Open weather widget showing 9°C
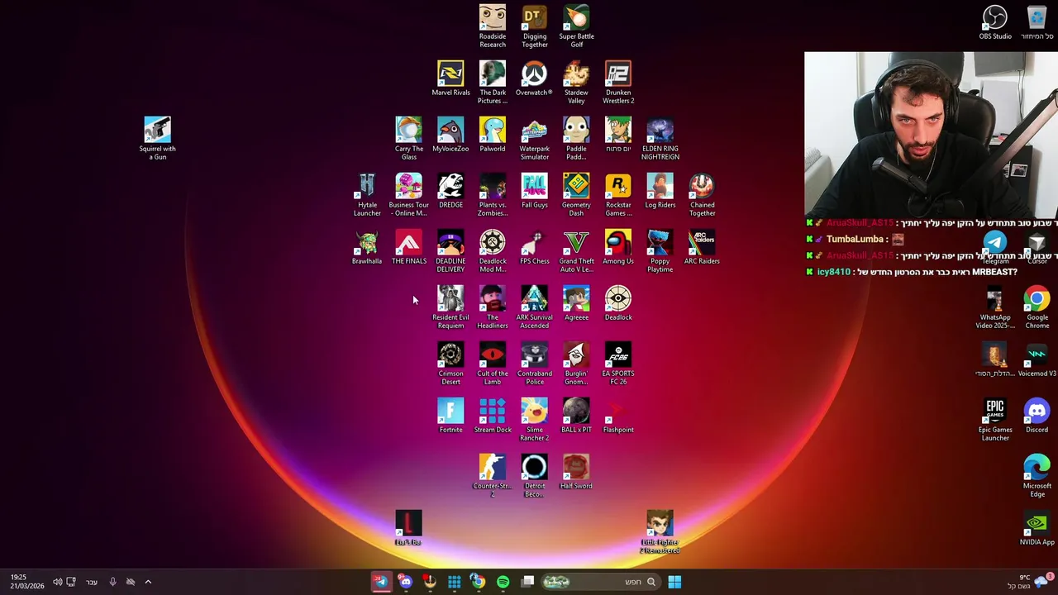Screen dimensions: 1058x595 tap(1029, 582)
